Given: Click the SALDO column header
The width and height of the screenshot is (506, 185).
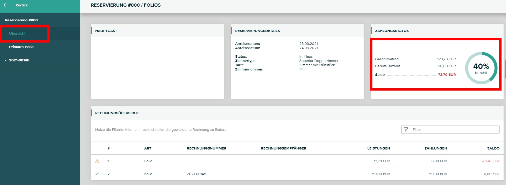Looking at the screenshot, I should [x=493, y=148].
